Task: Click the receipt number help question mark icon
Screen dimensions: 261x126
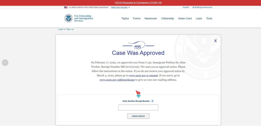Action: [153, 101]
